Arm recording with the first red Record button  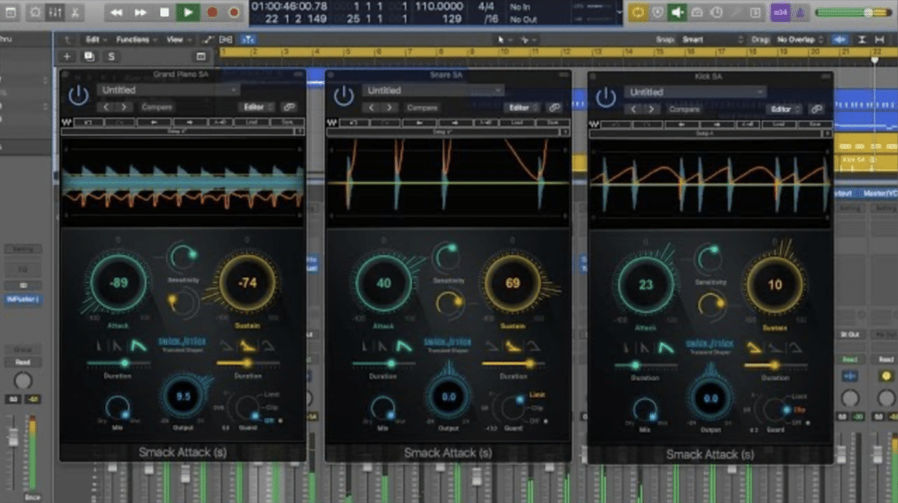tap(212, 12)
